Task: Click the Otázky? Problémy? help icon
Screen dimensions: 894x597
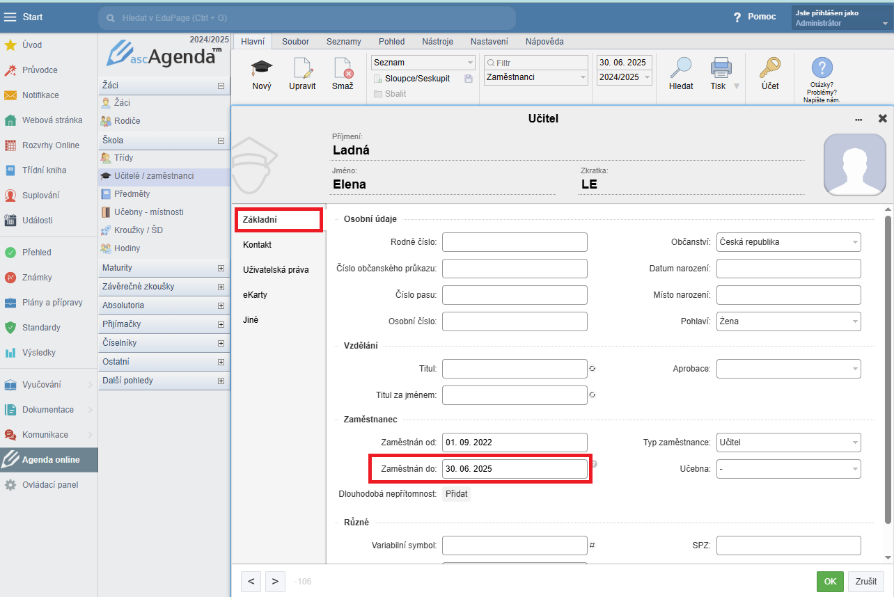Action: [x=822, y=67]
